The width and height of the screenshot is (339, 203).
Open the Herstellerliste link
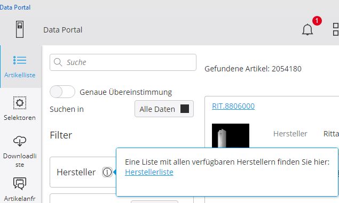coord(149,172)
